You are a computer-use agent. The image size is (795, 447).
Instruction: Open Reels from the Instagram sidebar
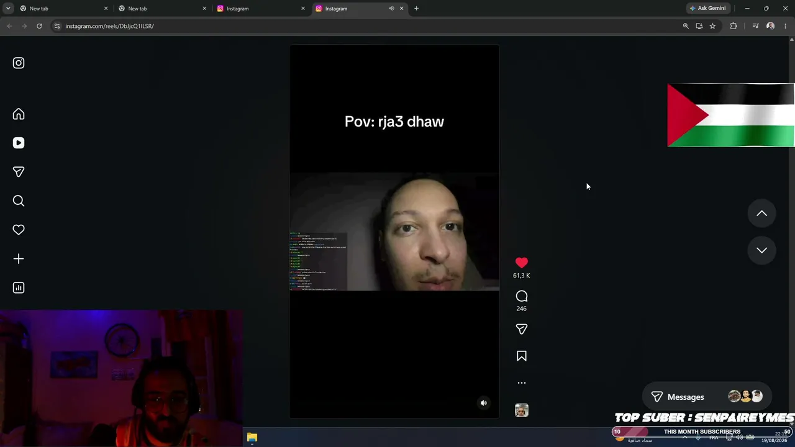coord(19,143)
